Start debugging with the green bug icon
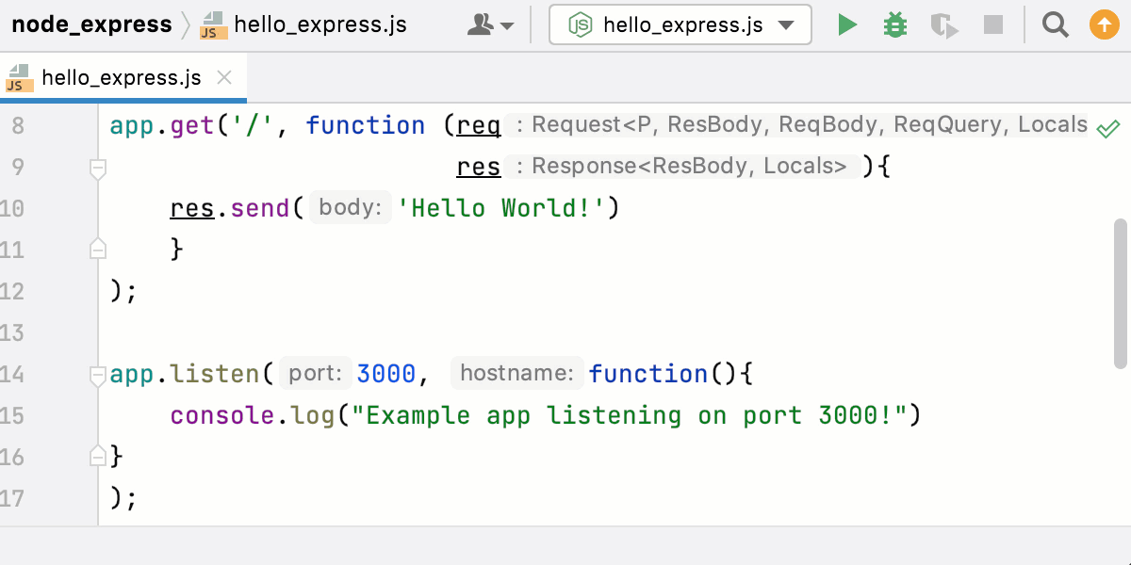Viewport: 1131px width, 565px height. point(894,25)
